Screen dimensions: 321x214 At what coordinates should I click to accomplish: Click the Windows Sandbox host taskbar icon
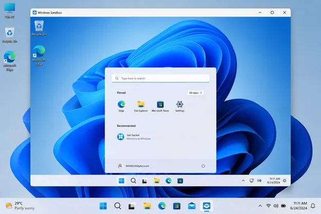[207, 206]
